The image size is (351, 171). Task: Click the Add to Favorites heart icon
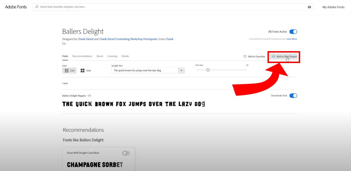[245, 57]
